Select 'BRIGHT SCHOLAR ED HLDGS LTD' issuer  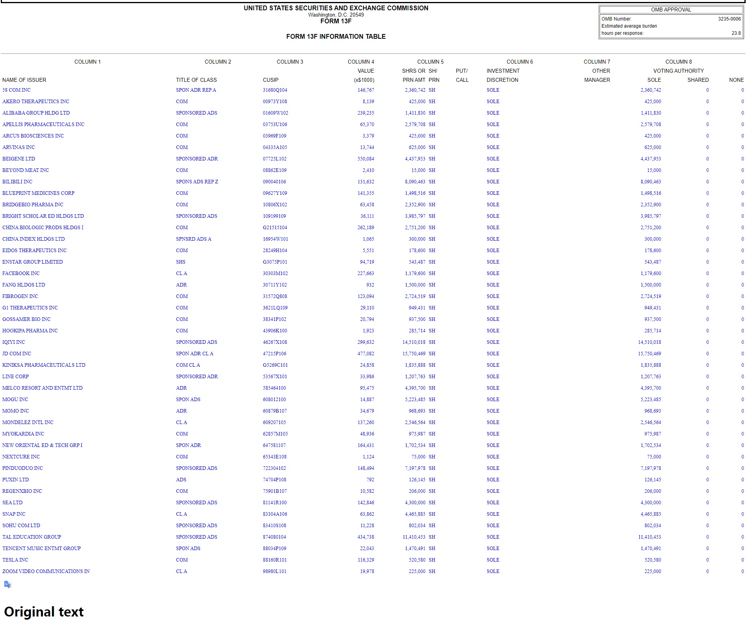pyautogui.click(x=43, y=216)
